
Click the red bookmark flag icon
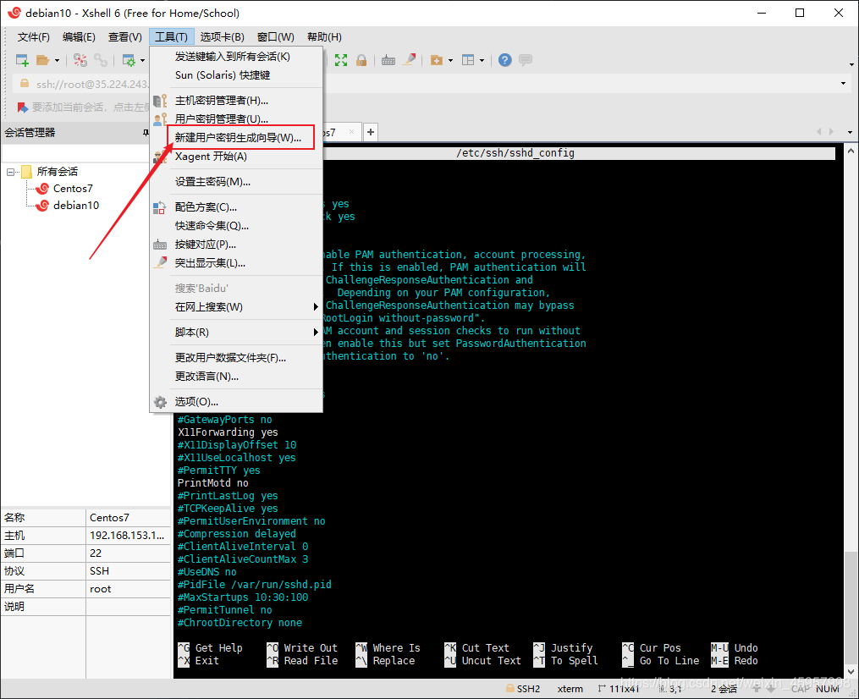click(22, 107)
